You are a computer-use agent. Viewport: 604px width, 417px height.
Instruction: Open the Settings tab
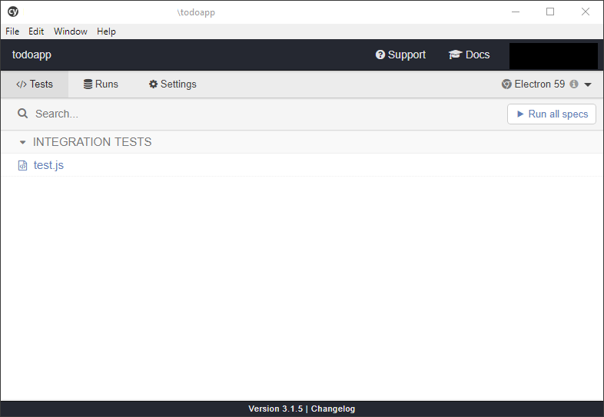click(x=172, y=84)
